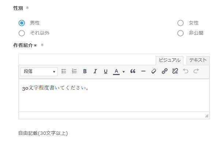Image resolution: width=222 pixels, height=141 pixels.
Task: Open the 段落 paragraph format dropdown
Action: click(x=39, y=72)
